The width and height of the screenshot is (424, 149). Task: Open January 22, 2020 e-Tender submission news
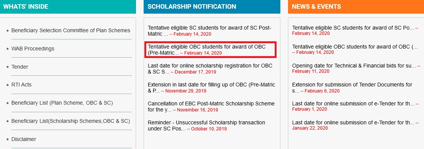tap(355, 125)
